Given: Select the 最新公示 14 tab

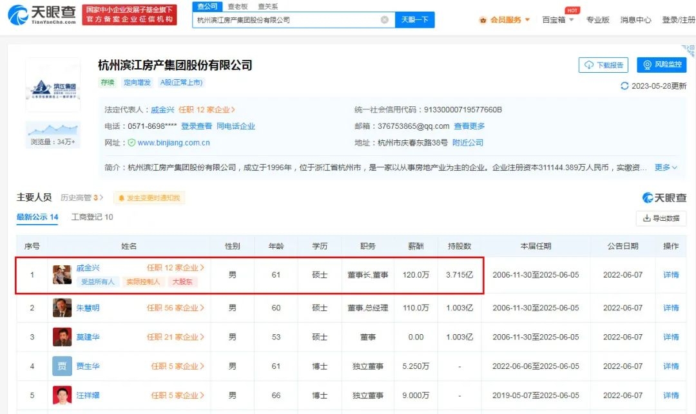Looking at the screenshot, I should click(37, 217).
